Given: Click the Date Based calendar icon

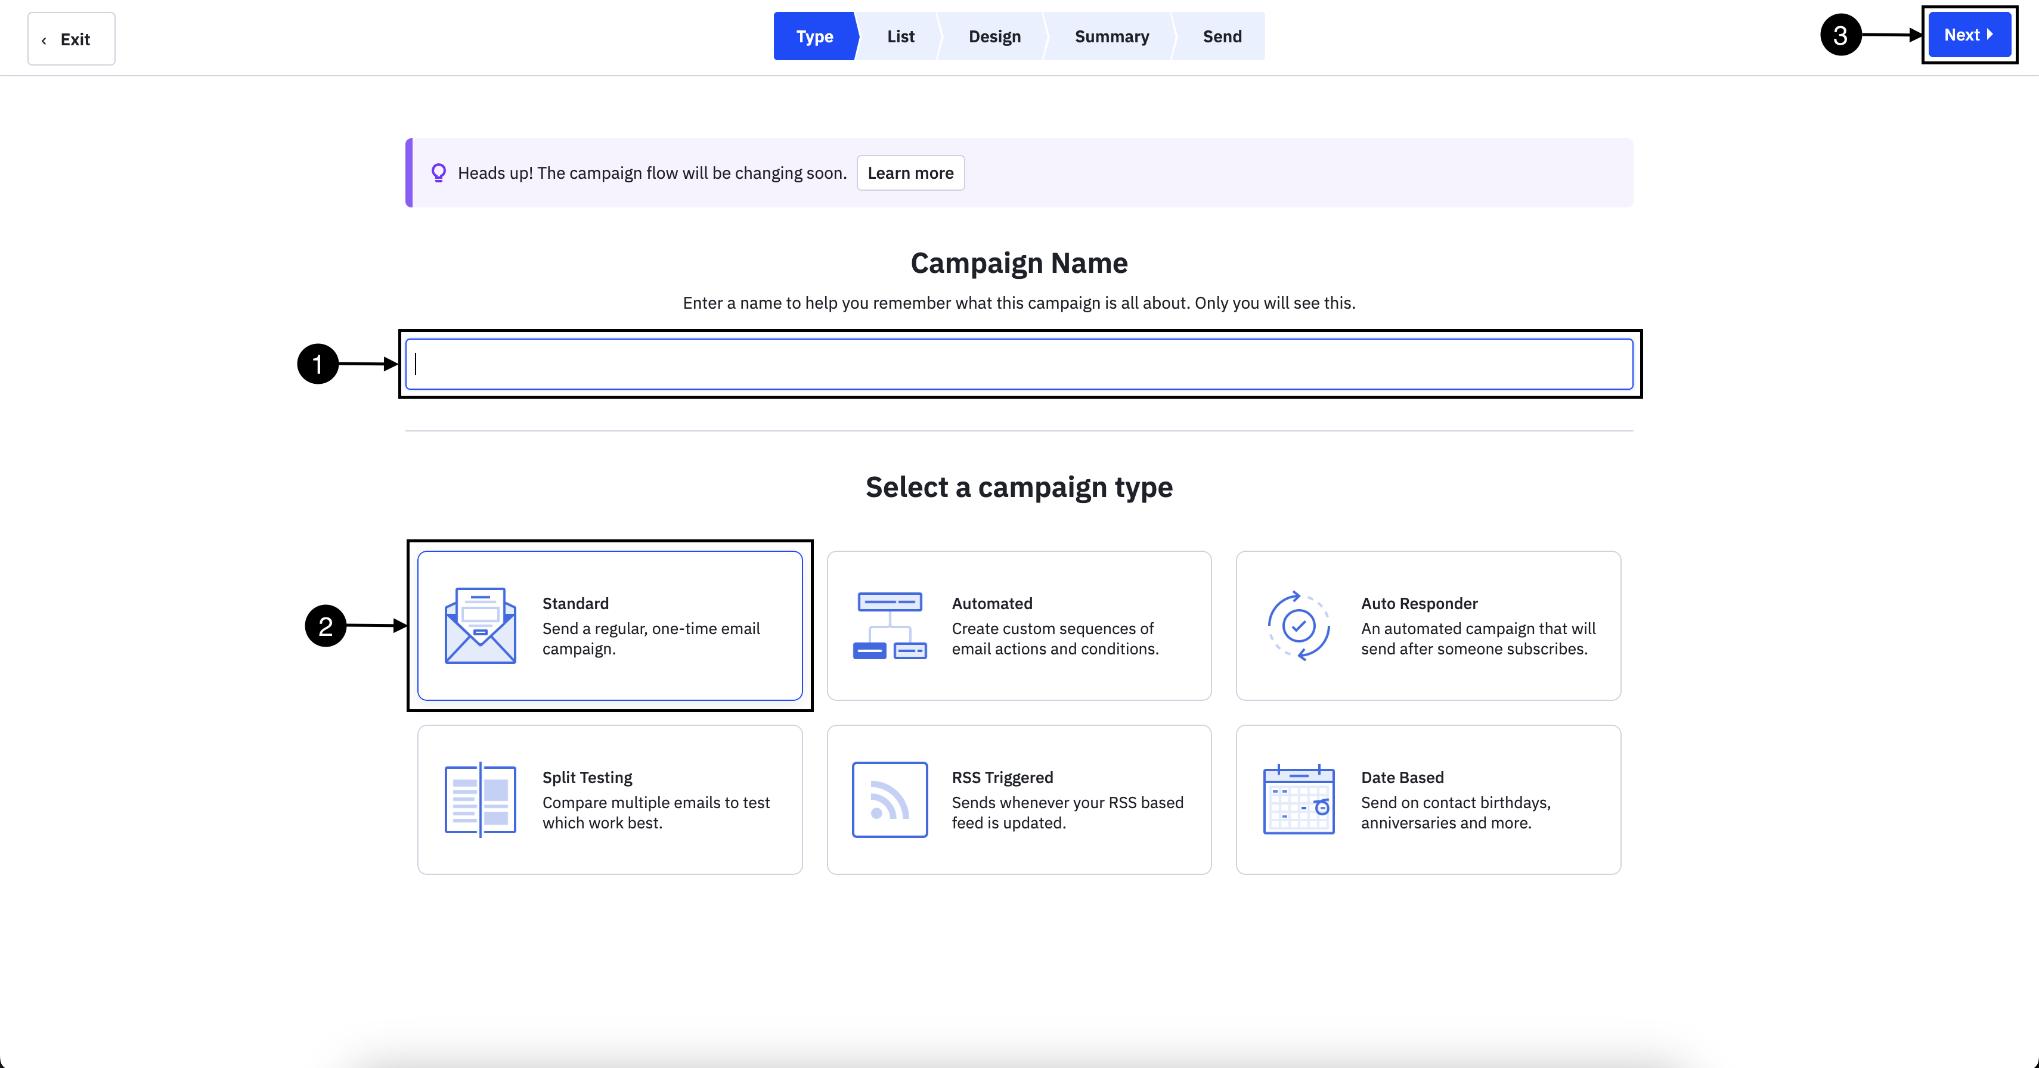Looking at the screenshot, I should (1299, 799).
